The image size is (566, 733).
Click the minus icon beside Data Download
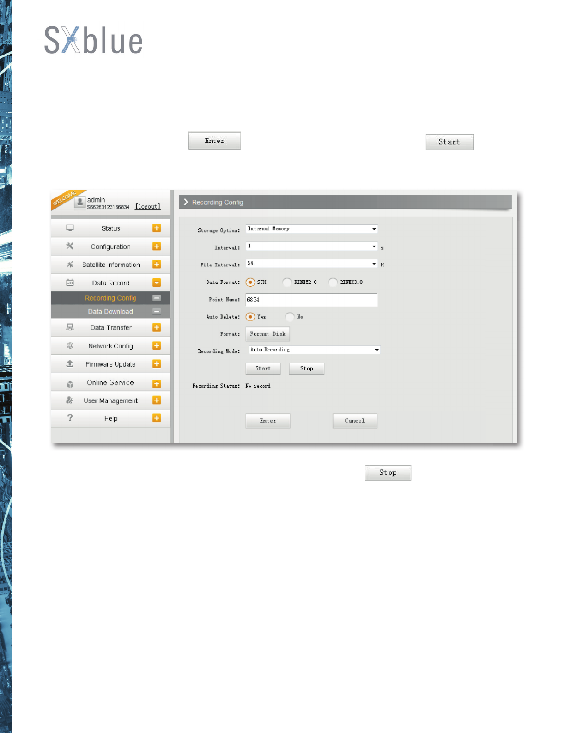click(x=157, y=312)
